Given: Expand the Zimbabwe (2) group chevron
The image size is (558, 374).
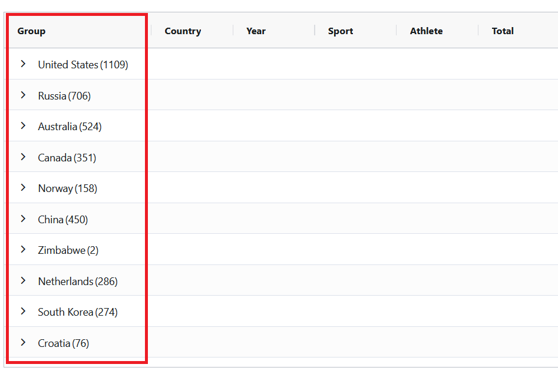Looking at the screenshot, I should (x=23, y=250).
